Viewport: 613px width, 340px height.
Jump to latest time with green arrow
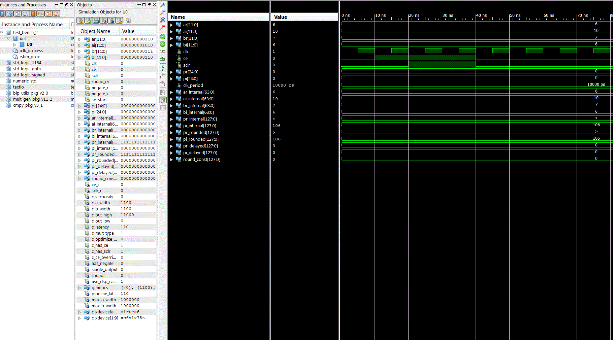(163, 44)
